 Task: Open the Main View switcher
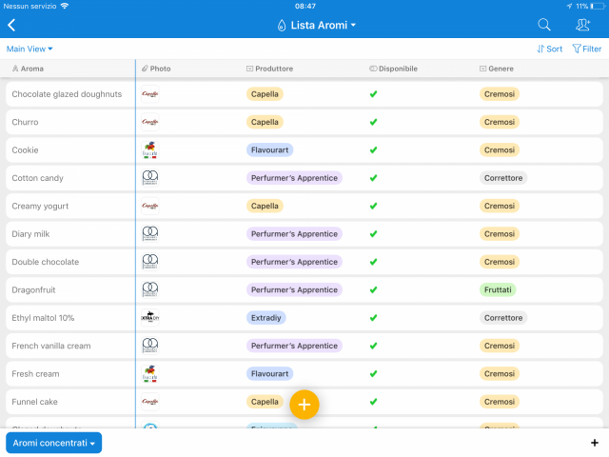pos(29,49)
